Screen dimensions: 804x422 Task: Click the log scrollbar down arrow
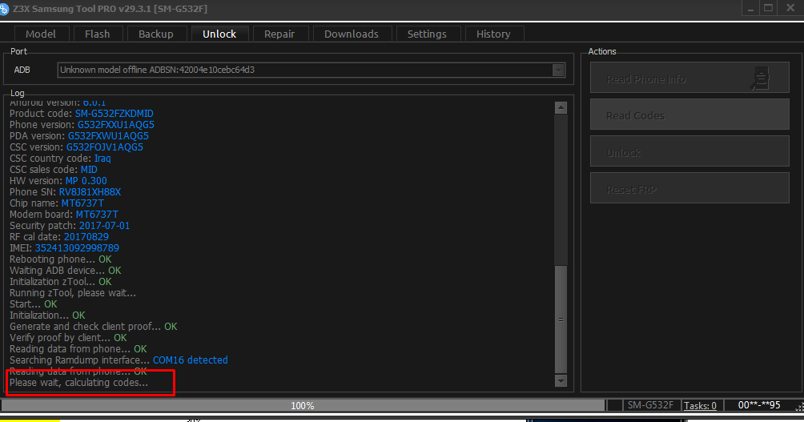(x=561, y=381)
